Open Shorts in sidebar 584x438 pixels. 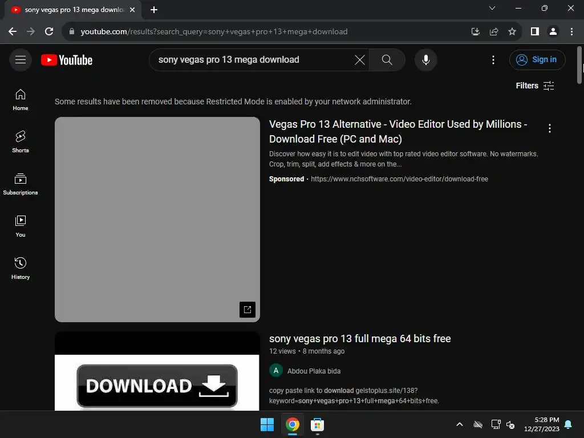click(21, 142)
